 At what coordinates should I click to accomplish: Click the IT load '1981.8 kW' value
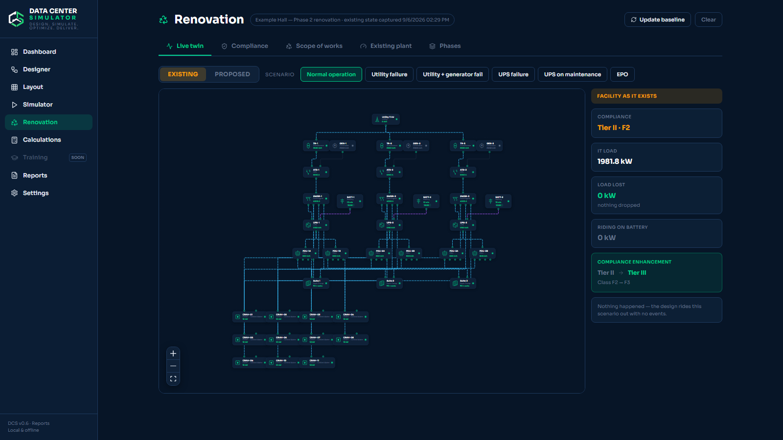point(615,161)
